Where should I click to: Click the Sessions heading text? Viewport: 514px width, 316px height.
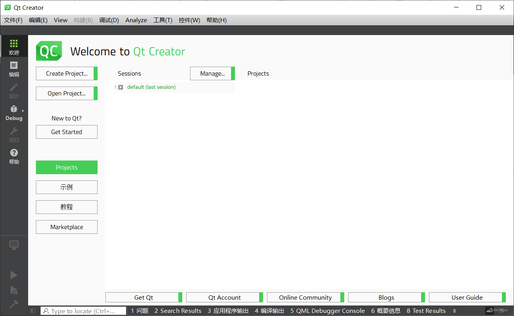coord(129,74)
